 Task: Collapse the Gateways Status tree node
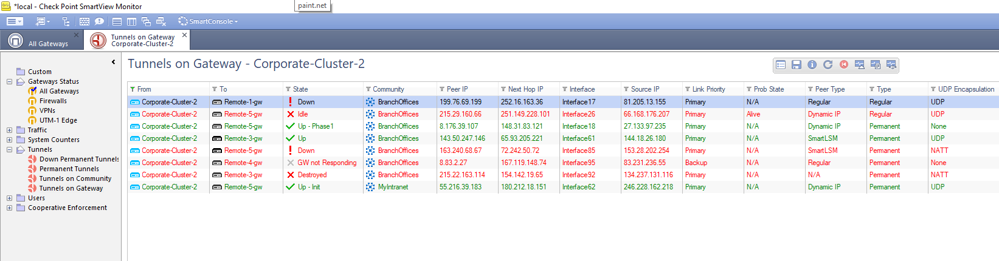click(9, 81)
